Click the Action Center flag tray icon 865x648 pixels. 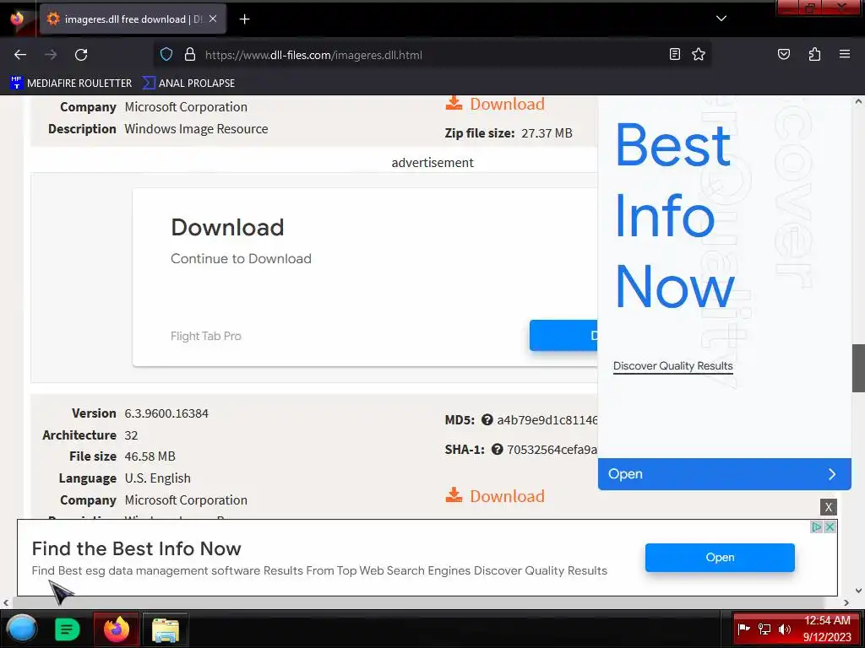pyautogui.click(x=743, y=629)
